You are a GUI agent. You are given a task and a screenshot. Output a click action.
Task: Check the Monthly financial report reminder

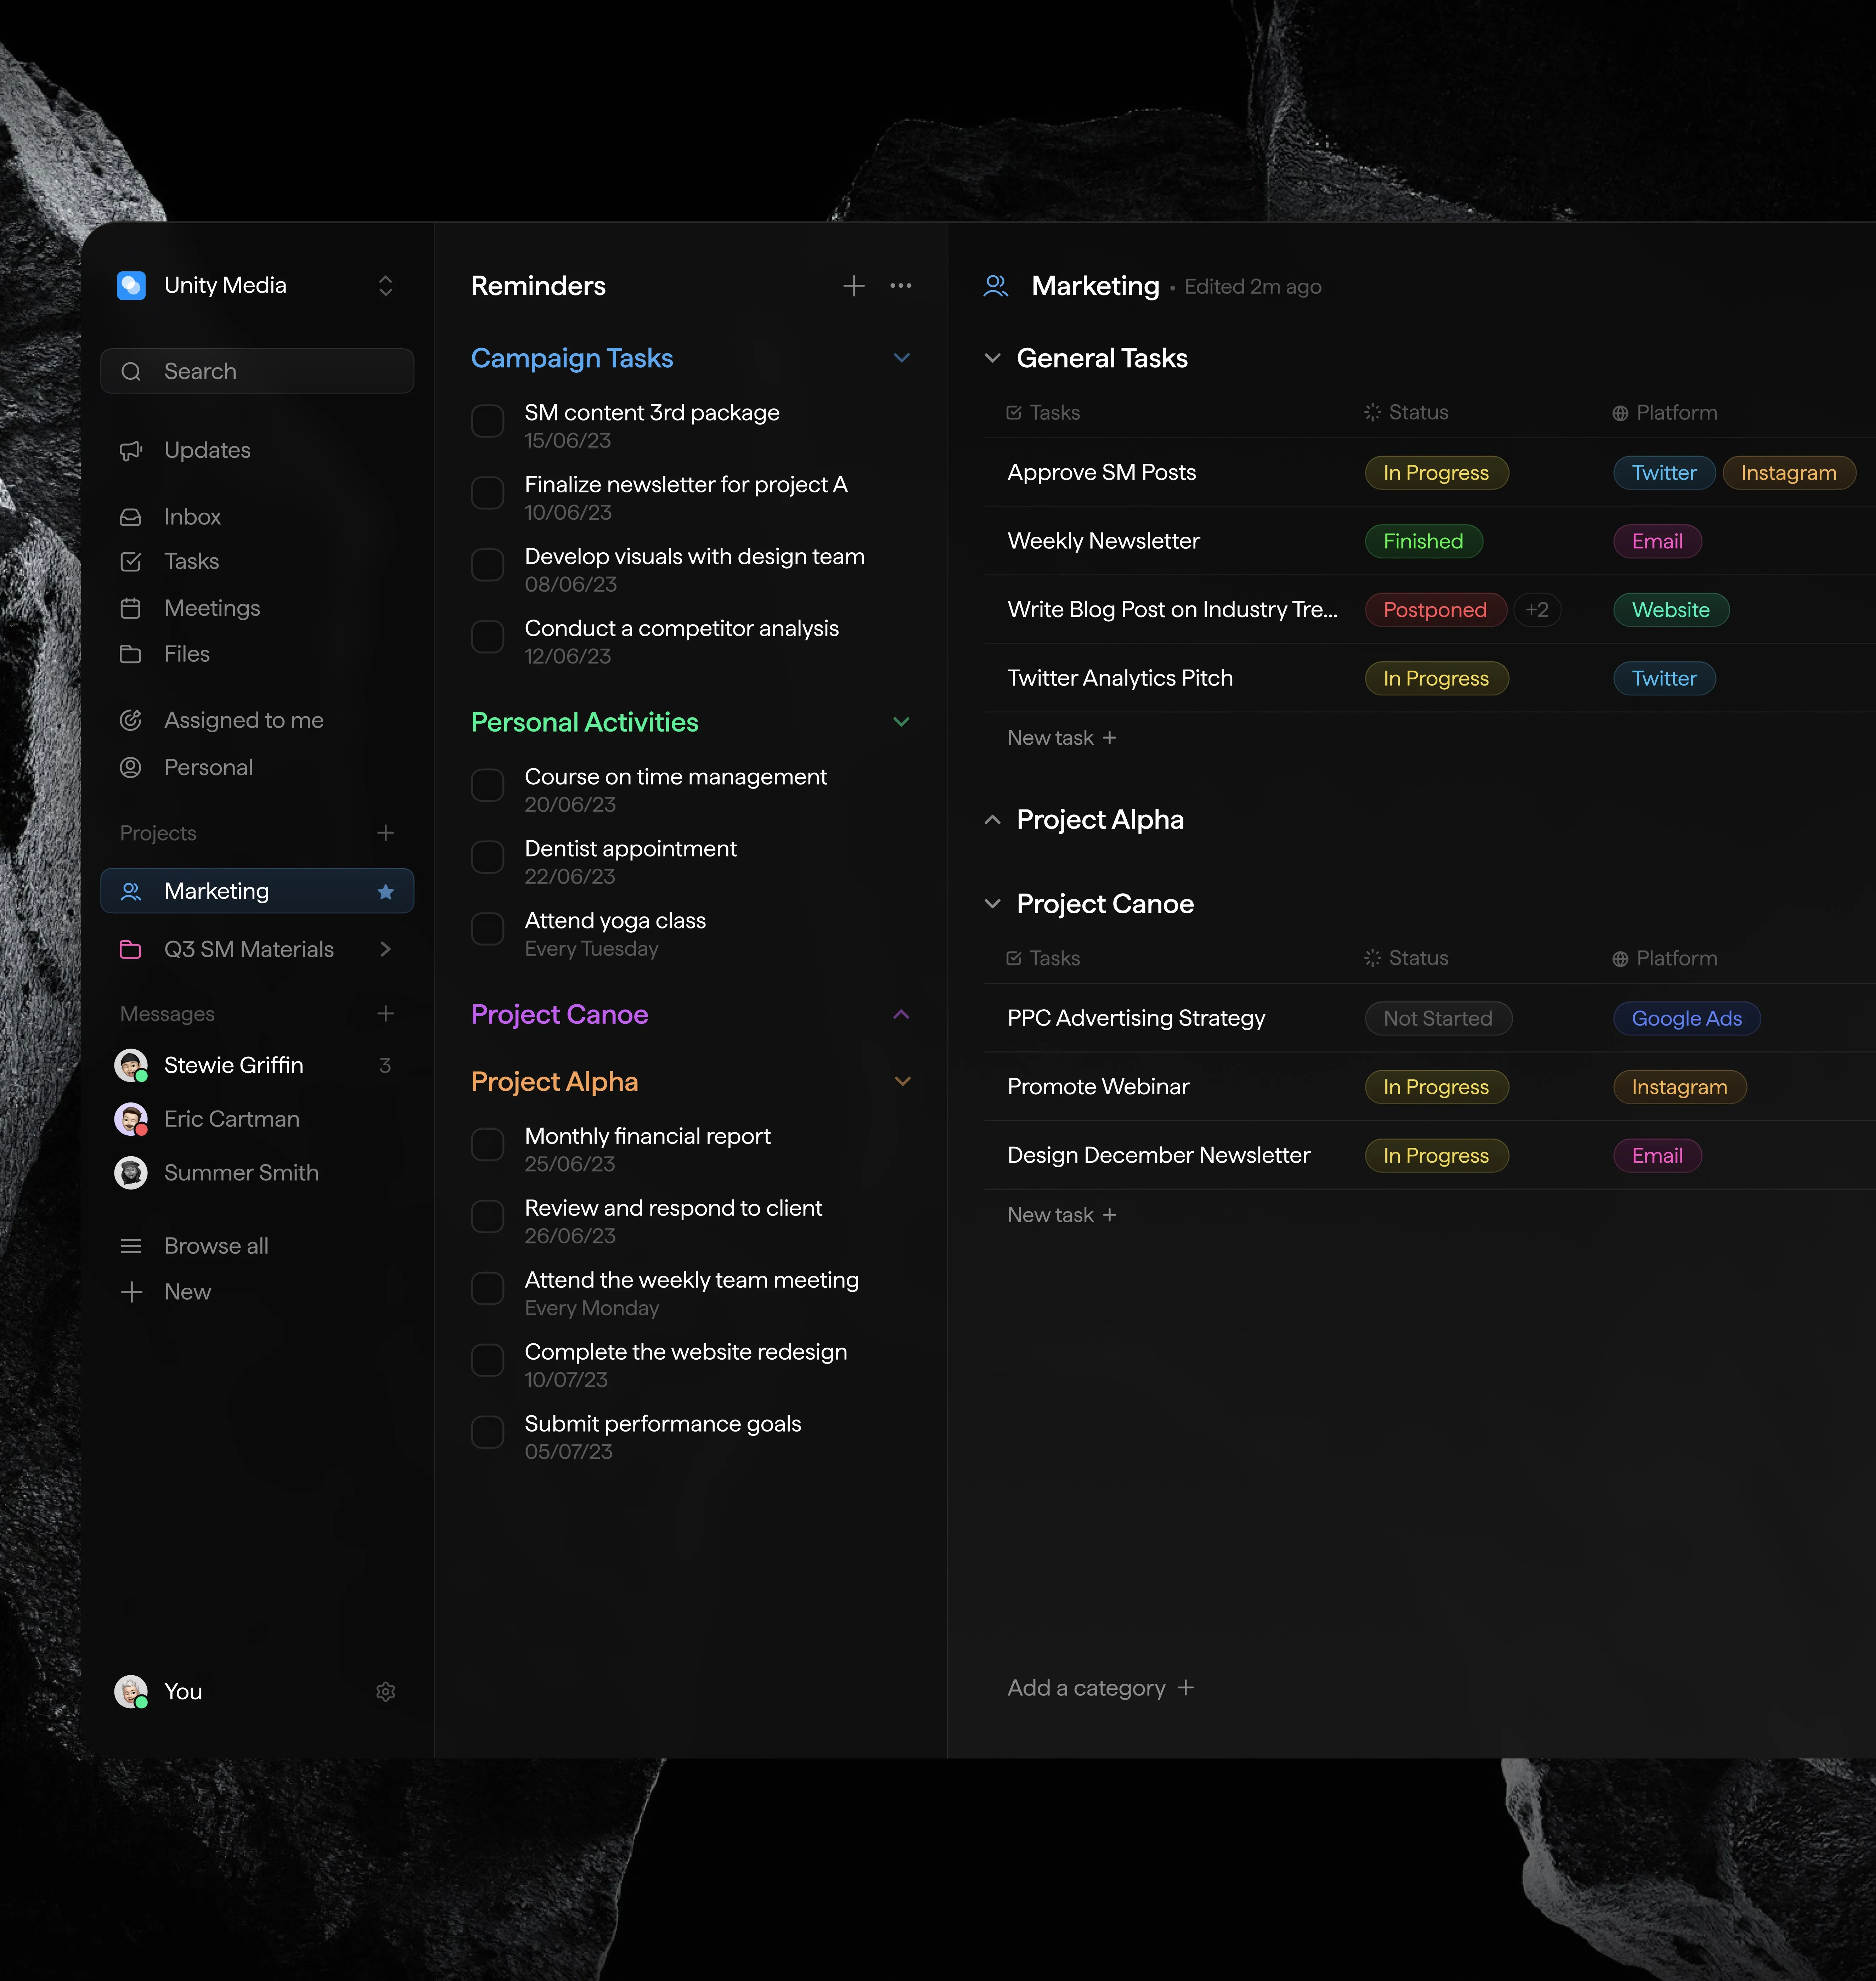(487, 1145)
